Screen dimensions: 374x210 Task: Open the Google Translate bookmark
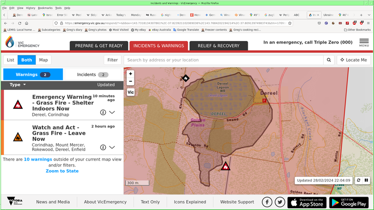pyautogui.click(x=186, y=30)
